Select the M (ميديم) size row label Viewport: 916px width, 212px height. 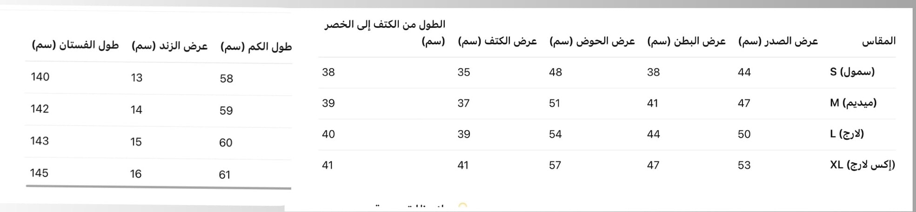pos(853,103)
